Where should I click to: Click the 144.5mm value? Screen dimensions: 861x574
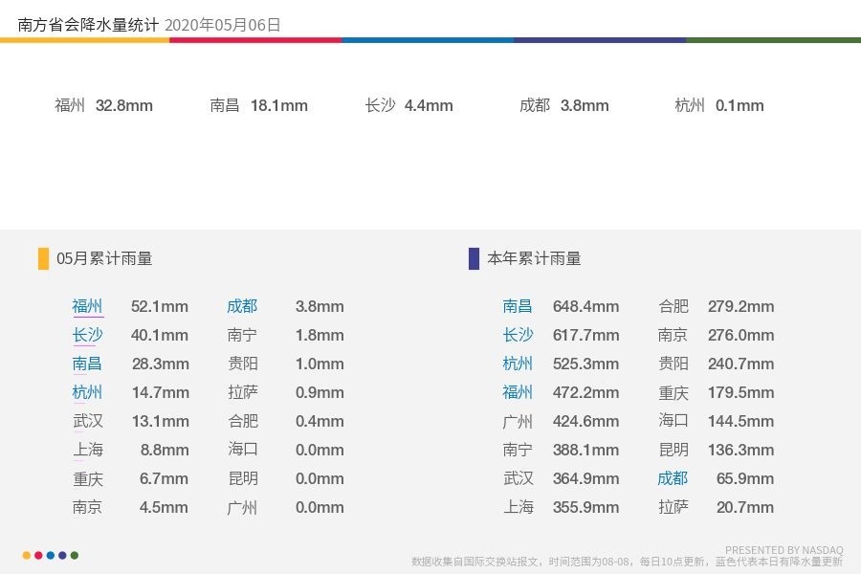740,421
